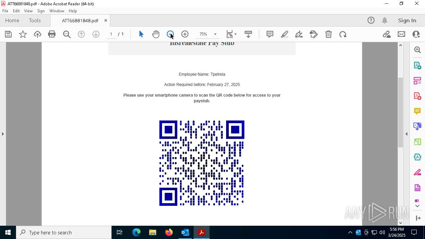Switch to the Tools tab

click(35, 20)
